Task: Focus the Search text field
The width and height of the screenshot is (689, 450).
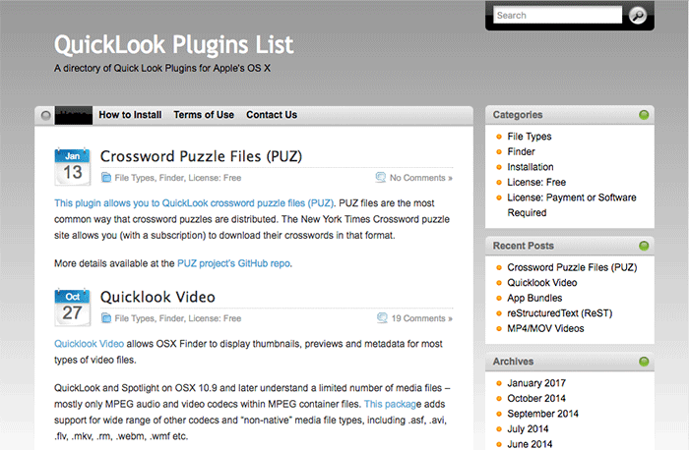Action: click(x=557, y=15)
